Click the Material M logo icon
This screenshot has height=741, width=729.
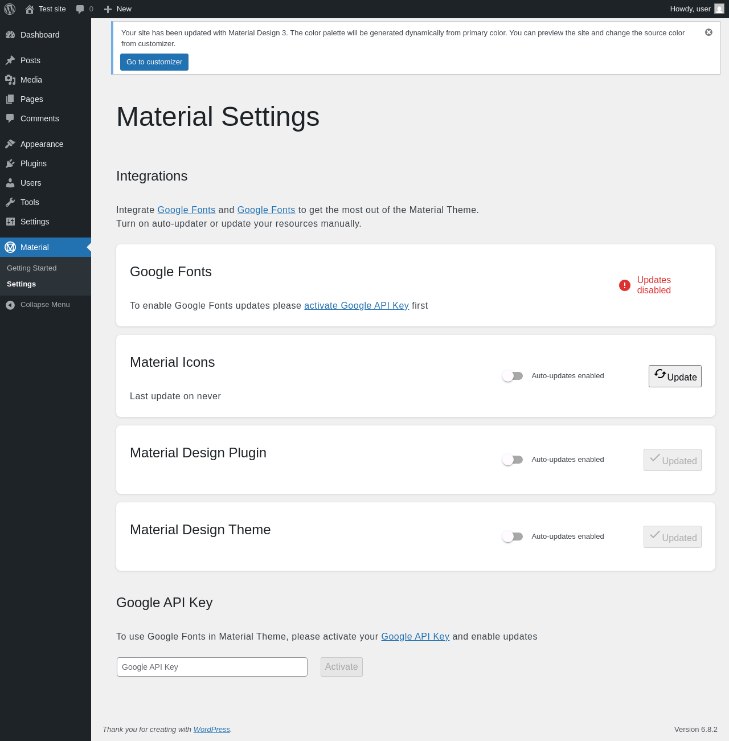(10, 247)
